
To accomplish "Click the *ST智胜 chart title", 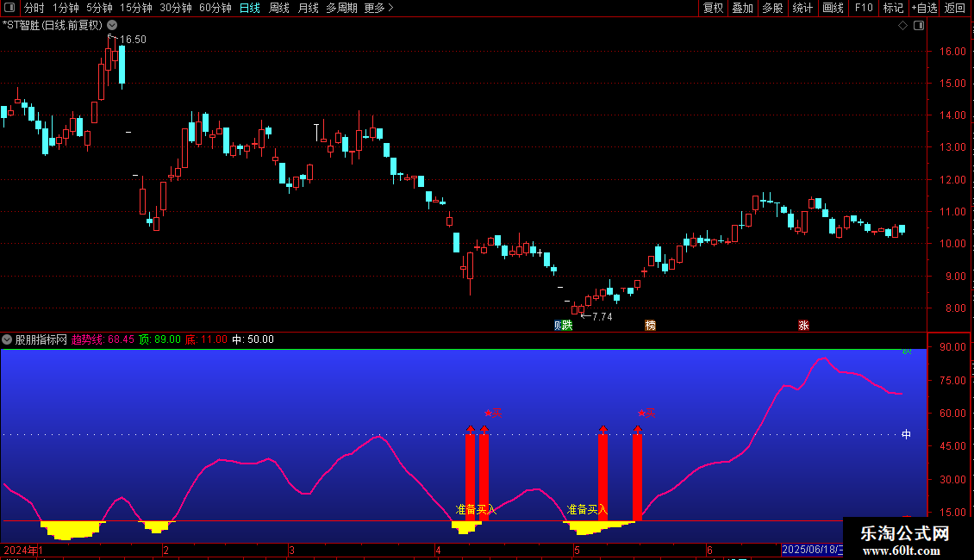I will 53,26.
